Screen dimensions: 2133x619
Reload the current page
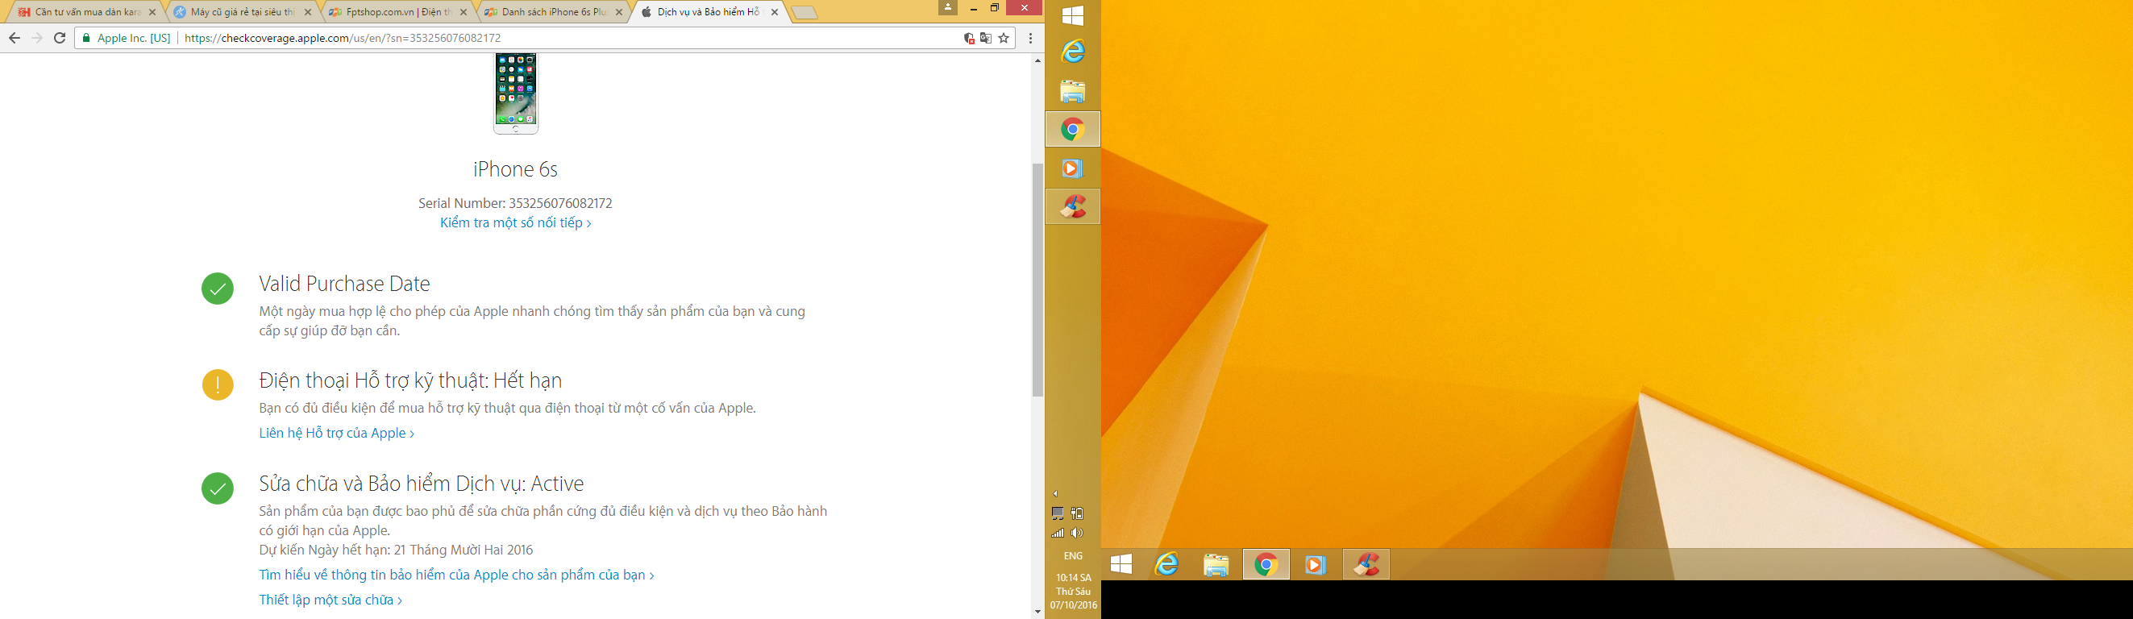pos(60,38)
